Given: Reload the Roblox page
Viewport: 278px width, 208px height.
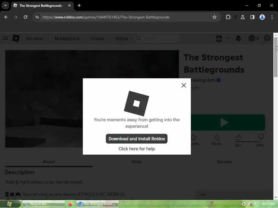Looking at the screenshot, I should coord(26,17).
